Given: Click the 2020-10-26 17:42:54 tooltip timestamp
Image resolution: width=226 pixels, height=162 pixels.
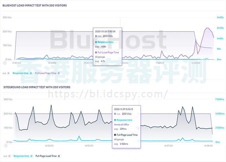Looking at the screenshot, I should click(x=105, y=31).
